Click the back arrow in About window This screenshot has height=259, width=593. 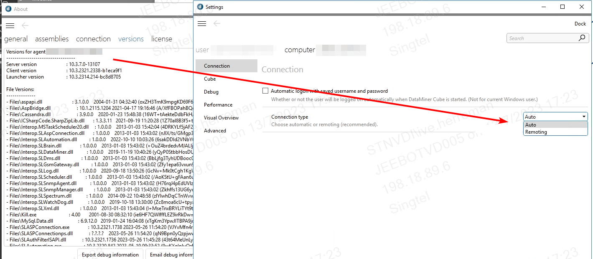pos(25,26)
